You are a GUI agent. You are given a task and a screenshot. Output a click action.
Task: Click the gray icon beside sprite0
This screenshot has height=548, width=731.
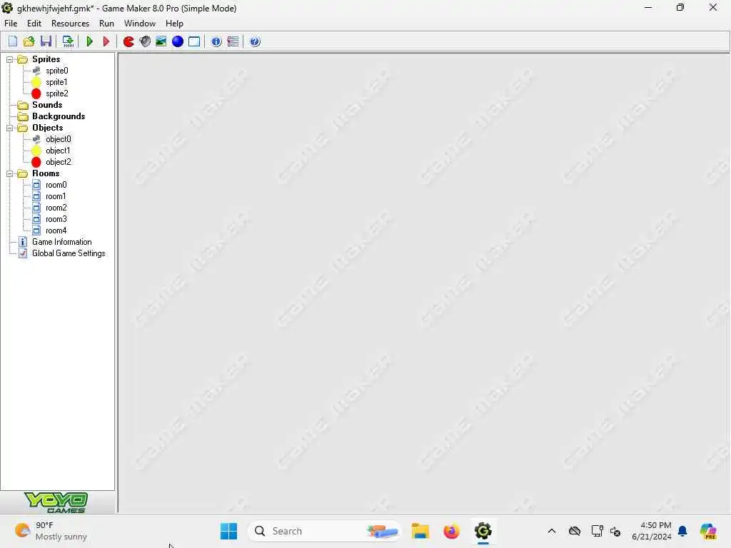coord(36,71)
